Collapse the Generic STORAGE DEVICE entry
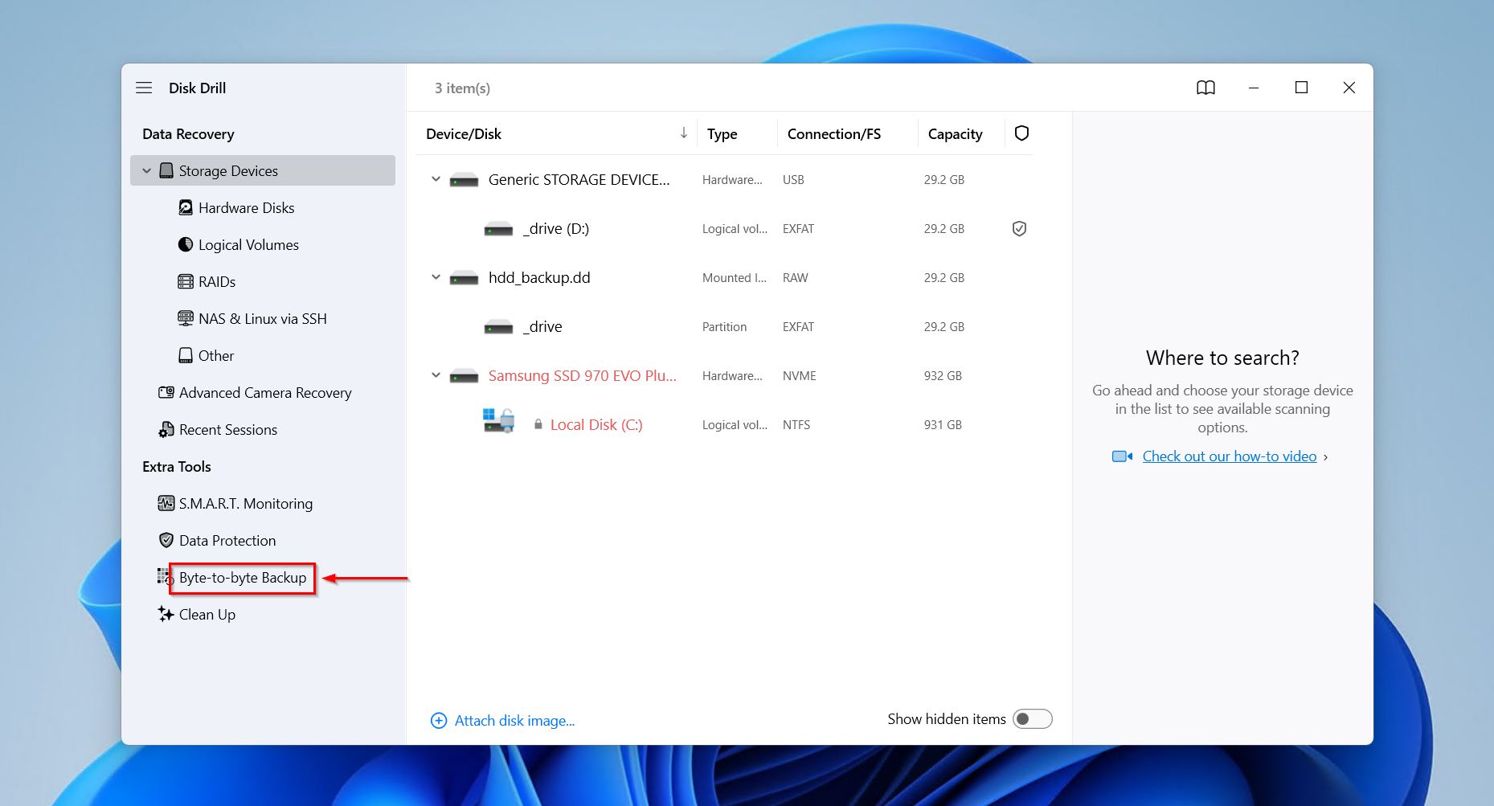 436,179
